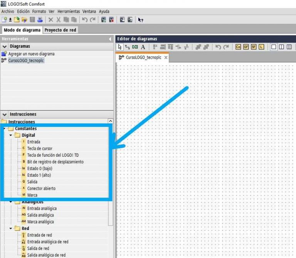
Task: Open the SF special functions button
Action: coord(253,47)
